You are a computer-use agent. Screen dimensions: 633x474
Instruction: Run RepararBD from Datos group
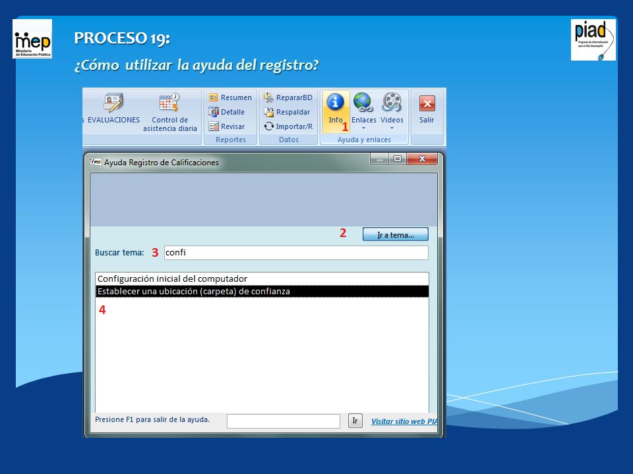click(288, 97)
